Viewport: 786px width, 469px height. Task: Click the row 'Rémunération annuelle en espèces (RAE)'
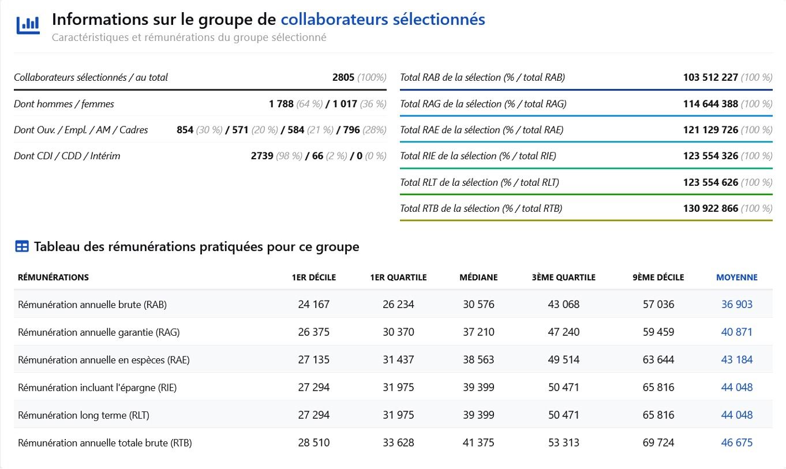click(393, 359)
